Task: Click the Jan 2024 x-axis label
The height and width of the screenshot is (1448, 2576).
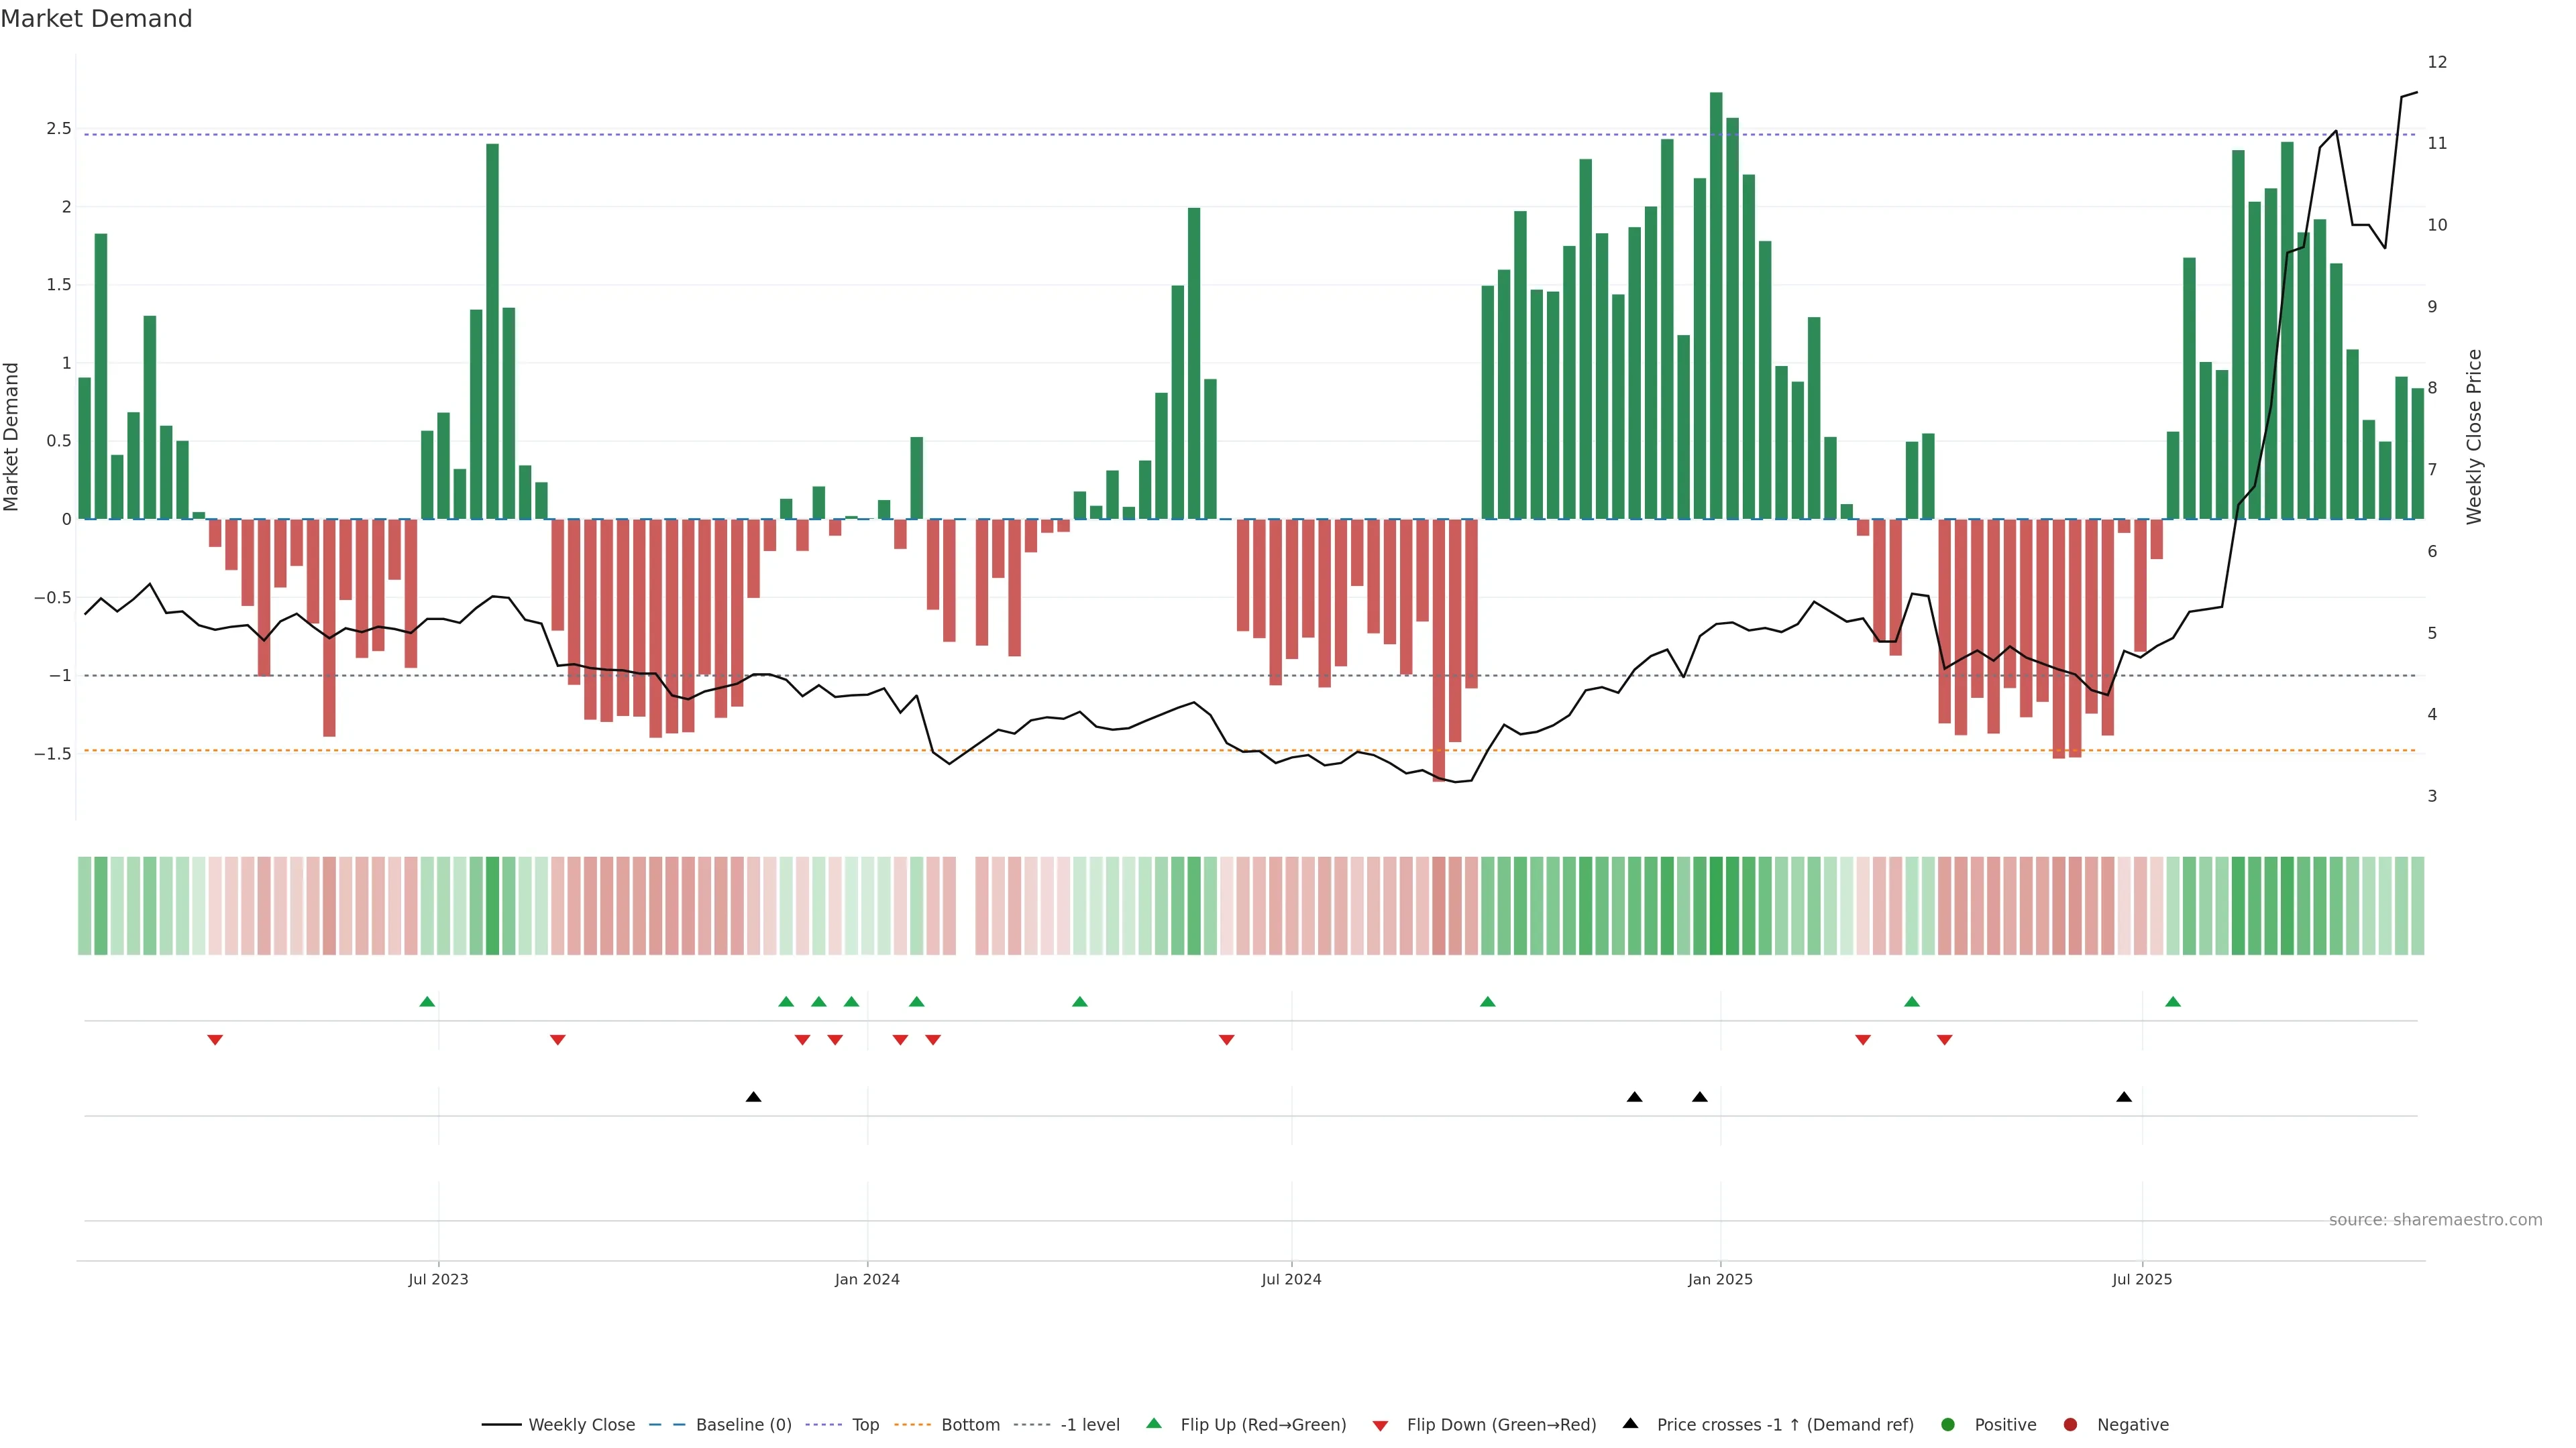Action: (867, 1279)
